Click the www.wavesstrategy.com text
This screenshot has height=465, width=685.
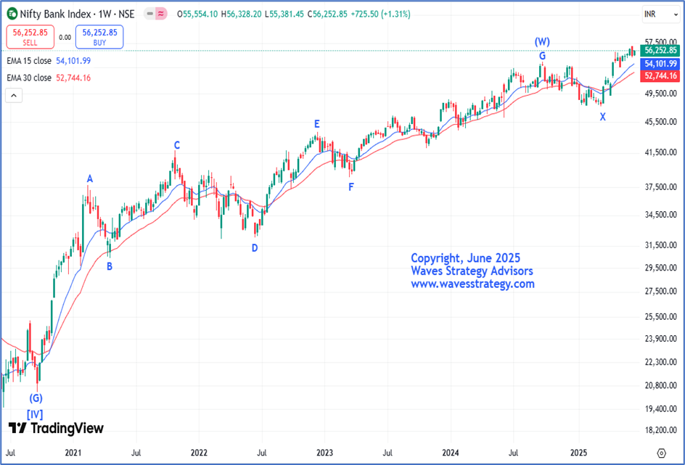pos(472,284)
